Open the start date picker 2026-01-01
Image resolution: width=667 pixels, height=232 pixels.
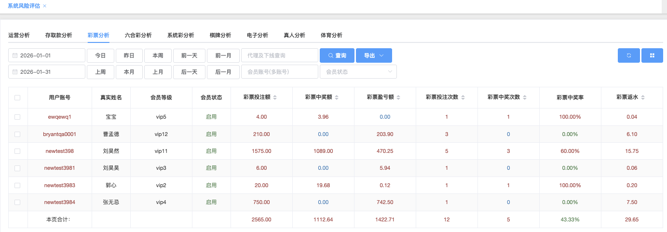[47, 55]
